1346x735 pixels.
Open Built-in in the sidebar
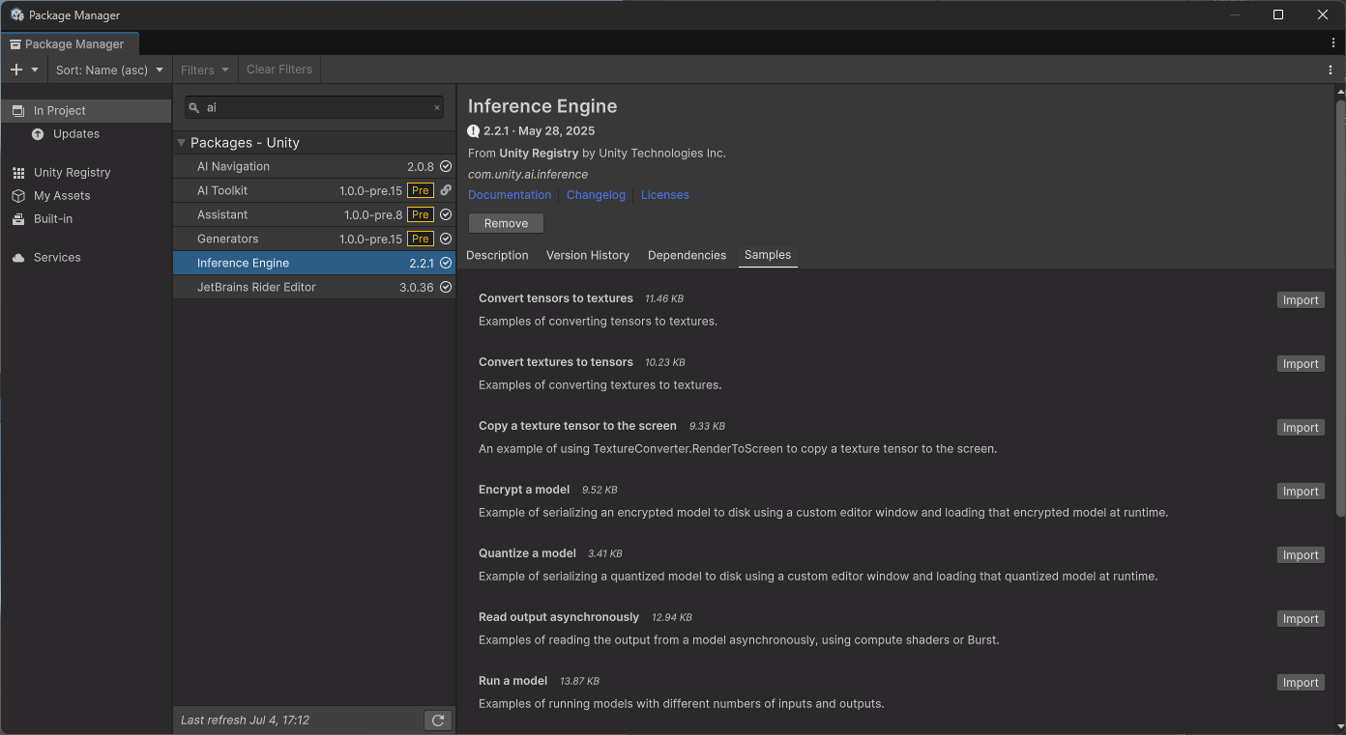click(x=86, y=218)
